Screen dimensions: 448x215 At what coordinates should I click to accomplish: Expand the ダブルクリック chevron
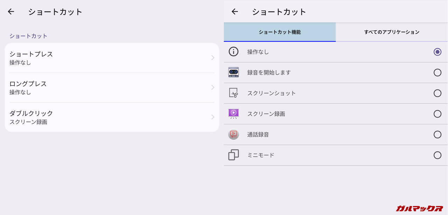coord(212,117)
